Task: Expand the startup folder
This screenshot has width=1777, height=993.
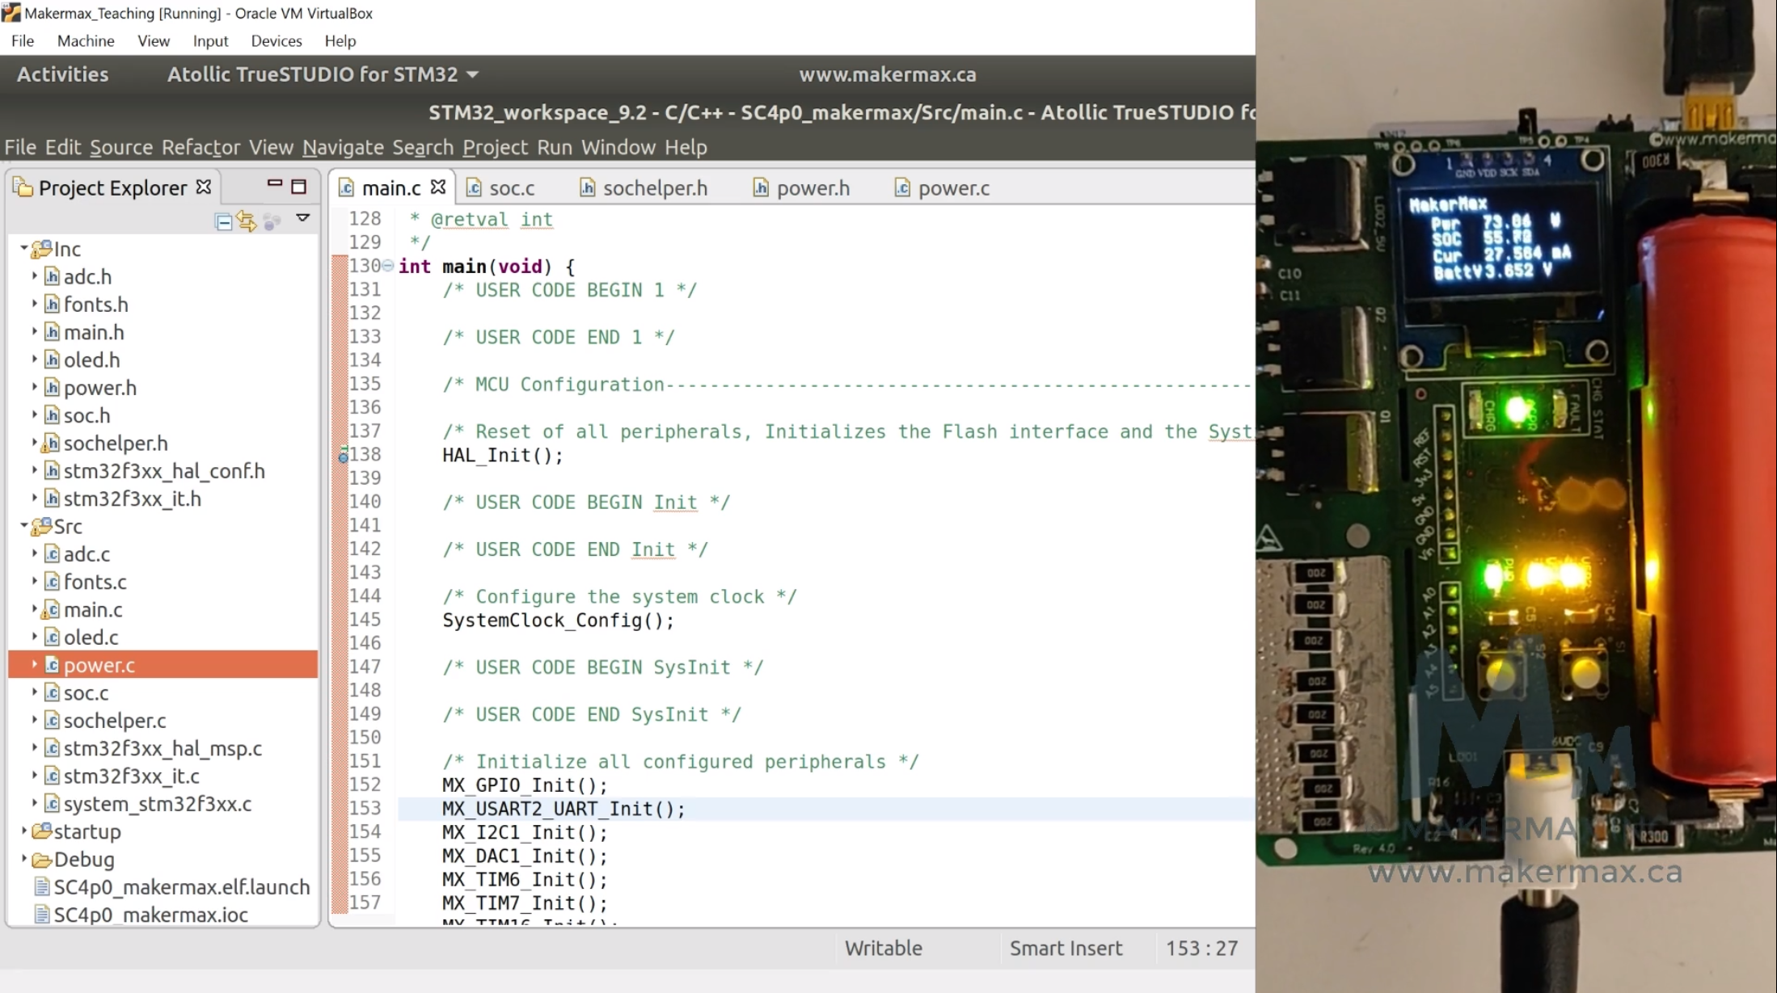Action: 23,831
